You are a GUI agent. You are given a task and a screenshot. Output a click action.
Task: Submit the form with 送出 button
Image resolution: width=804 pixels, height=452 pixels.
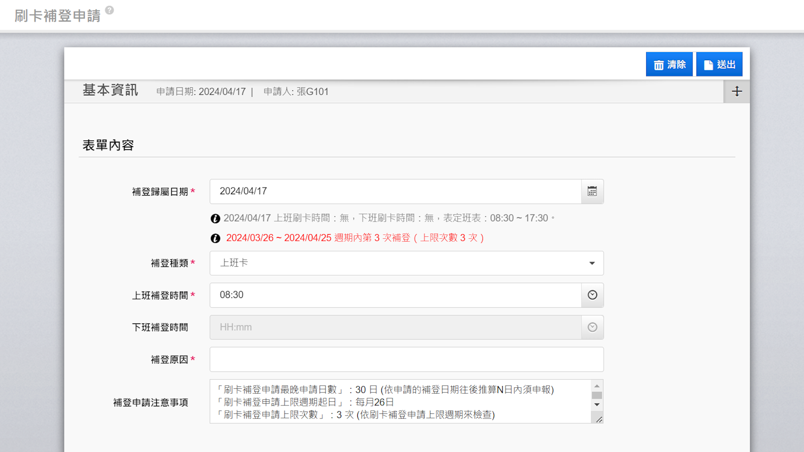coord(719,65)
